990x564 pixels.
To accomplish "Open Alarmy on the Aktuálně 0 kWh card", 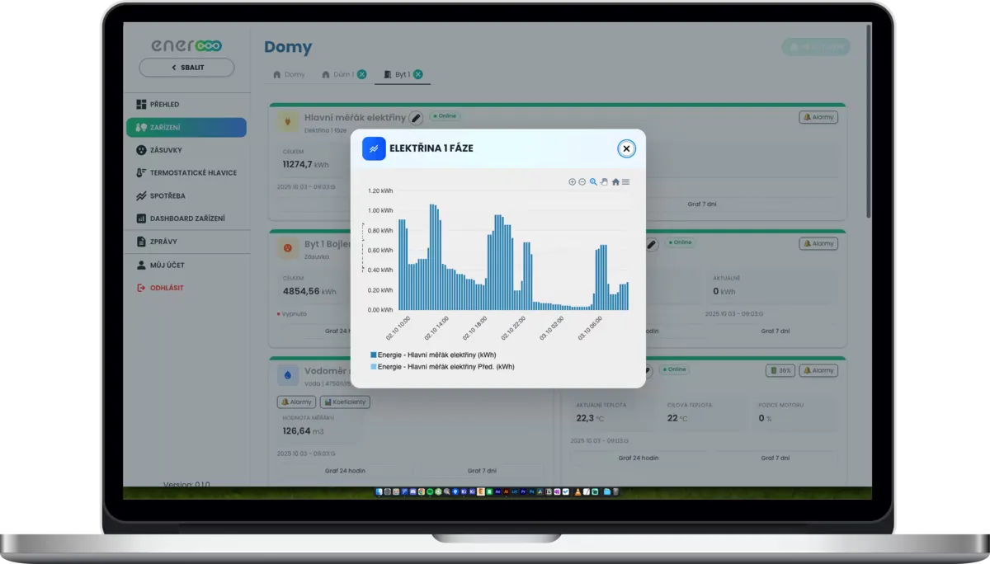I will pos(818,243).
